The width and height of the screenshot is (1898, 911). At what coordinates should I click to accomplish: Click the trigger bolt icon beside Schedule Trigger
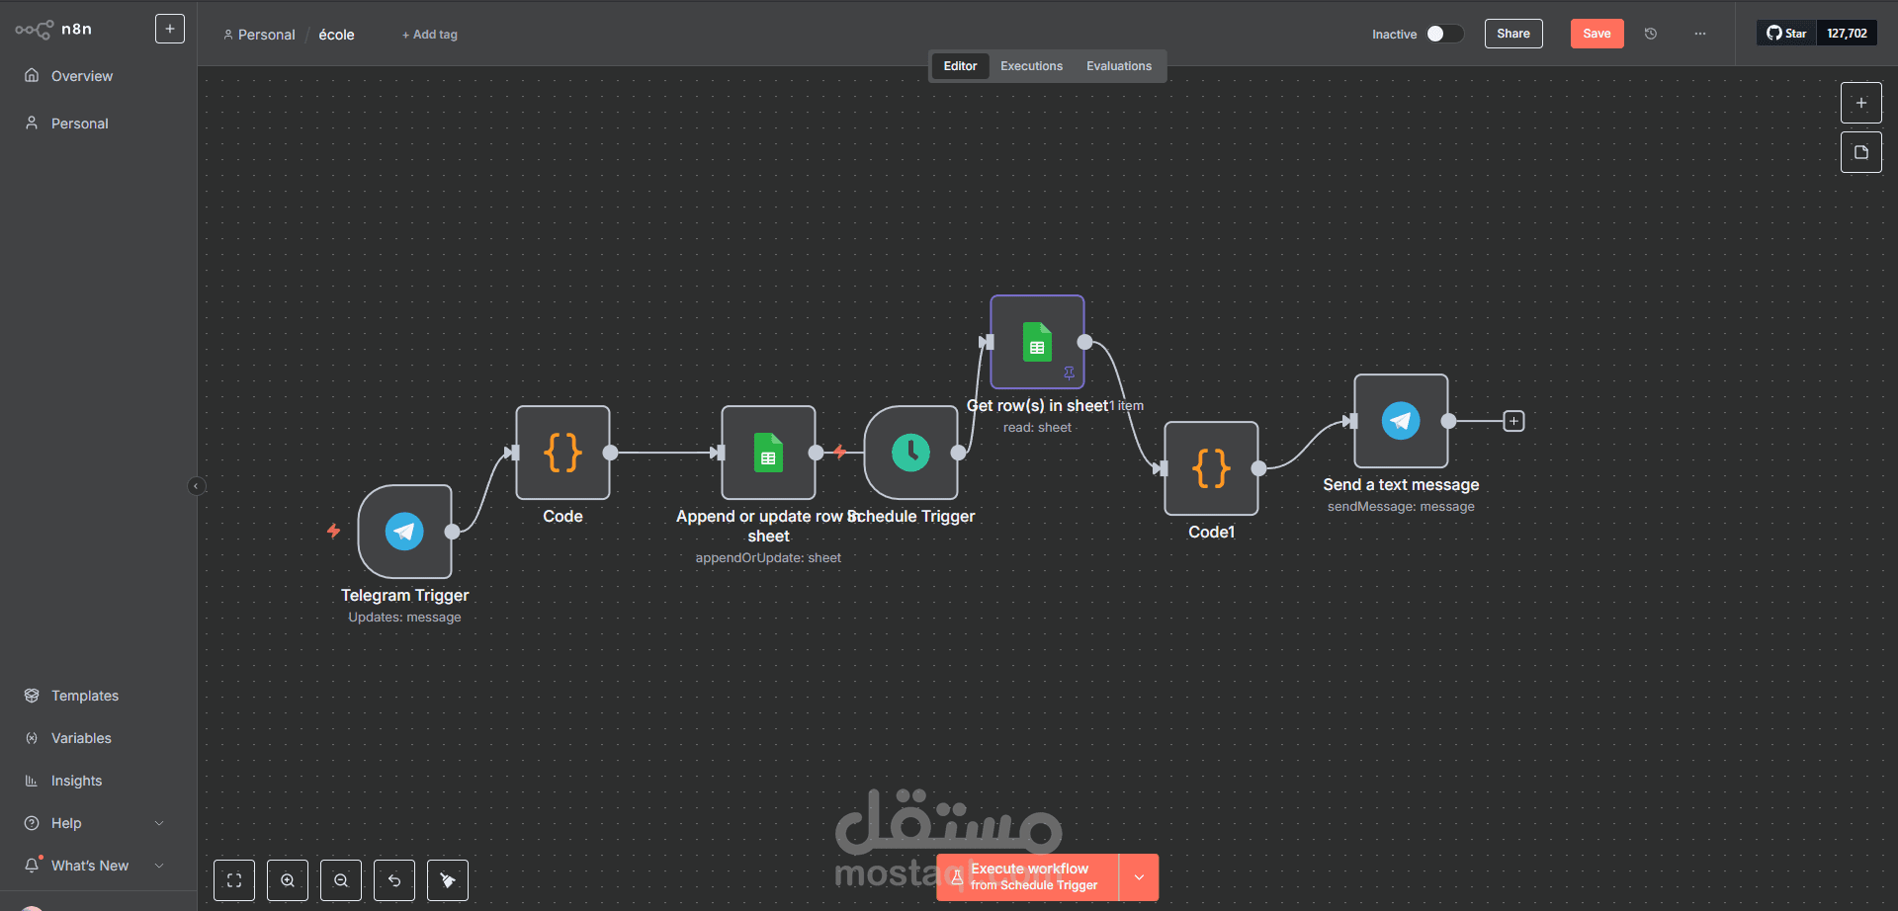839,452
